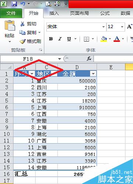Select cell with value 18200

(x=77, y=101)
